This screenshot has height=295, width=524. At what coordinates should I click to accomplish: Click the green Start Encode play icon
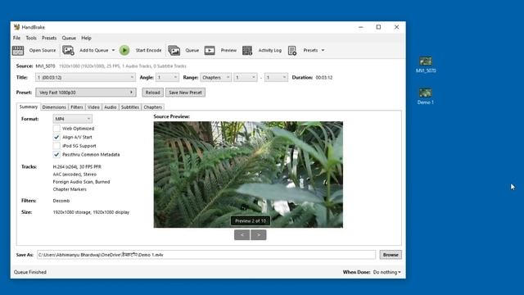(x=124, y=51)
